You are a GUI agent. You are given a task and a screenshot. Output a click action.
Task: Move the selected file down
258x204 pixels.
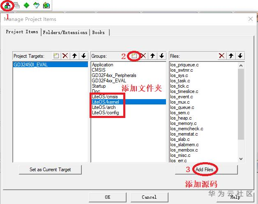tap(240, 56)
